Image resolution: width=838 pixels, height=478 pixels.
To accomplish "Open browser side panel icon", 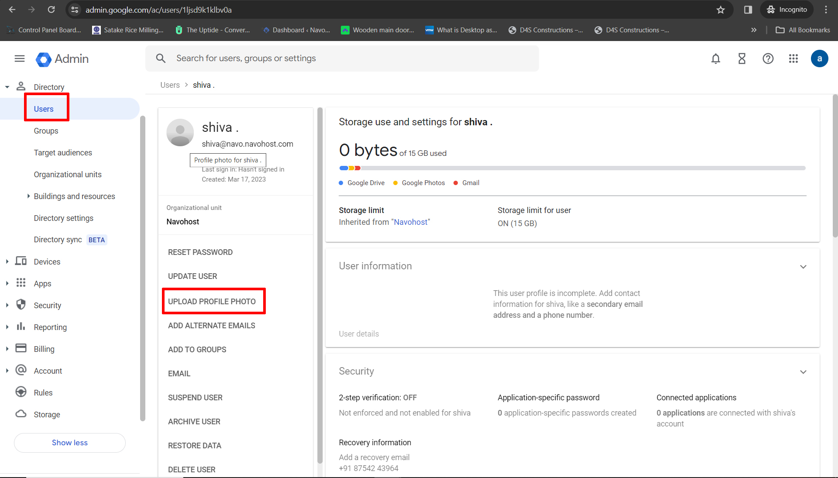I will point(748,10).
